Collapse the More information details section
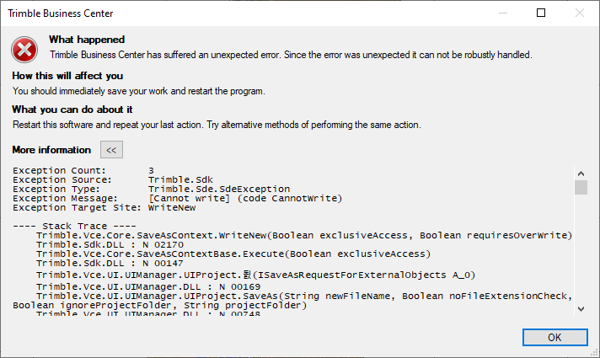 [x=111, y=150]
